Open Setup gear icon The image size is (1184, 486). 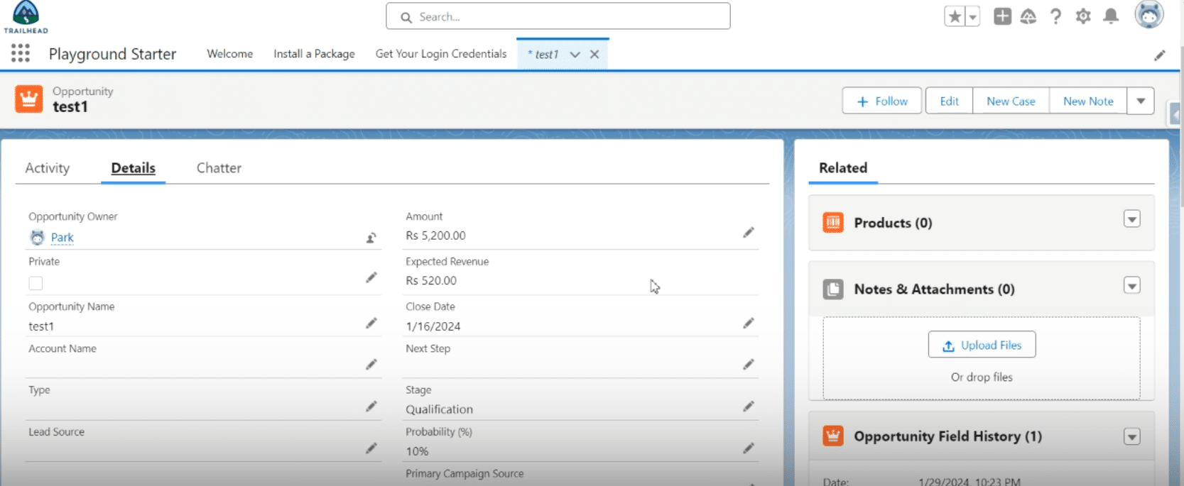pyautogui.click(x=1083, y=16)
